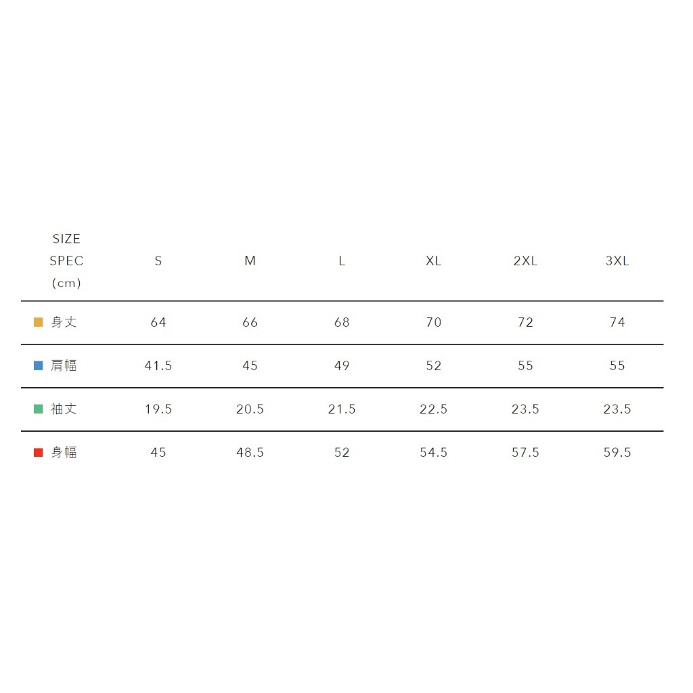693x693 pixels.
Task: Click the 袖丈 row label
Action: tap(64, 409)
